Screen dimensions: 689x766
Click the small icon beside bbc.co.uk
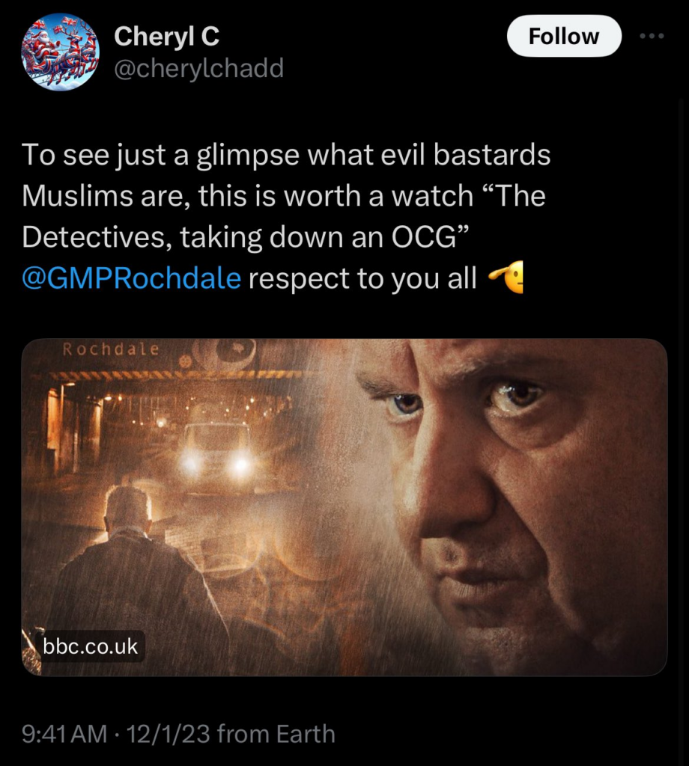tap(31, 646)
